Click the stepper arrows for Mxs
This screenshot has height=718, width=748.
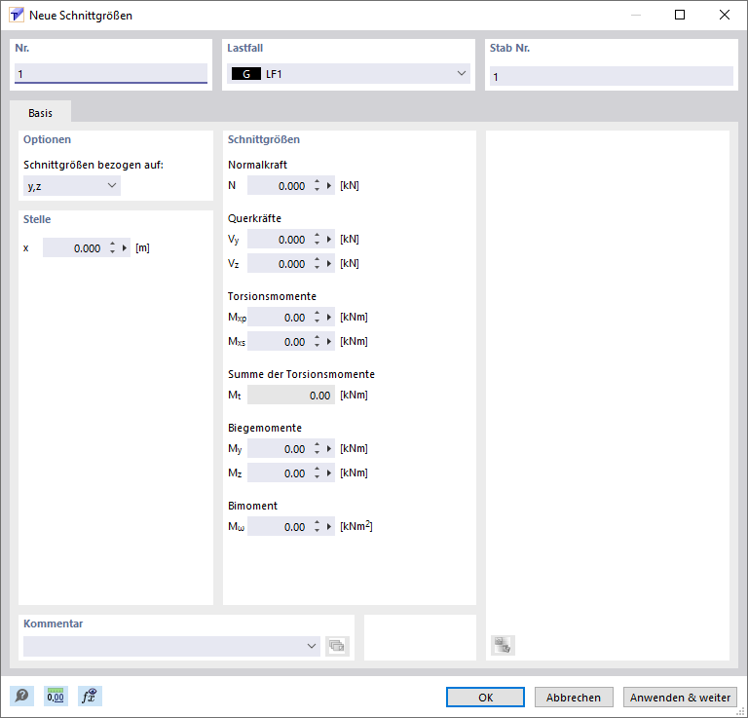[318, 342]
